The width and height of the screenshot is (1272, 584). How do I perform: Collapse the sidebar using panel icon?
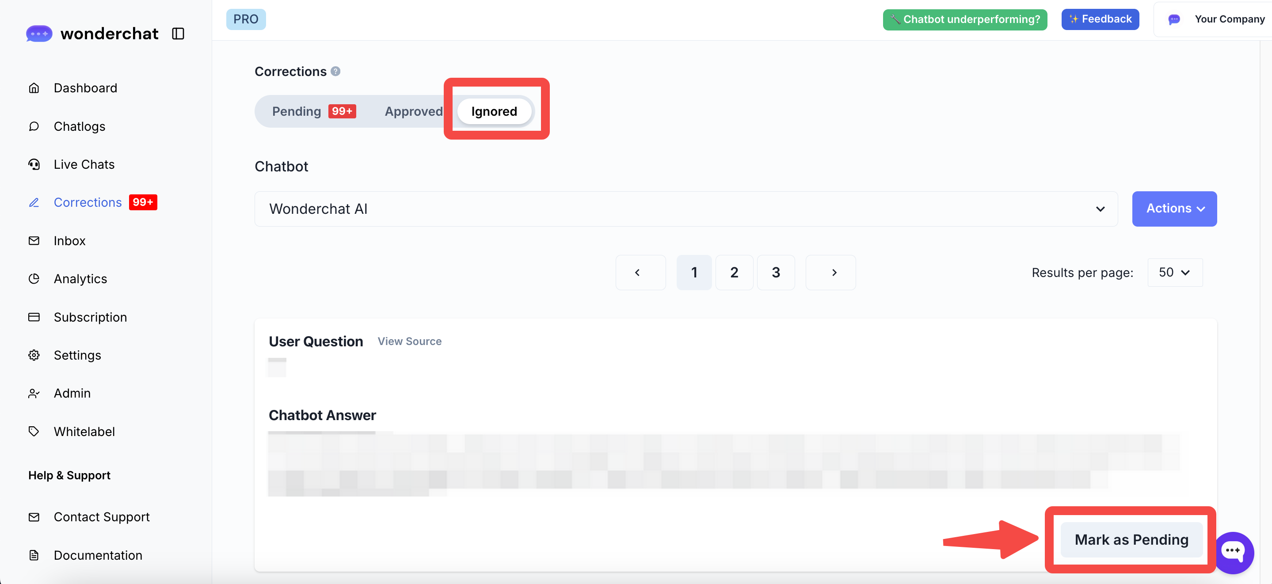coord(178,34)
